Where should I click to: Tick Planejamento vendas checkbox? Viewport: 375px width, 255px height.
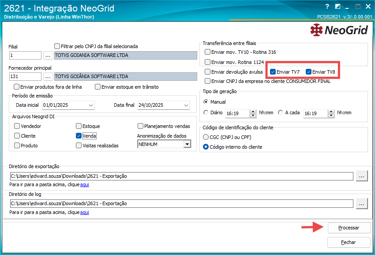140,126
